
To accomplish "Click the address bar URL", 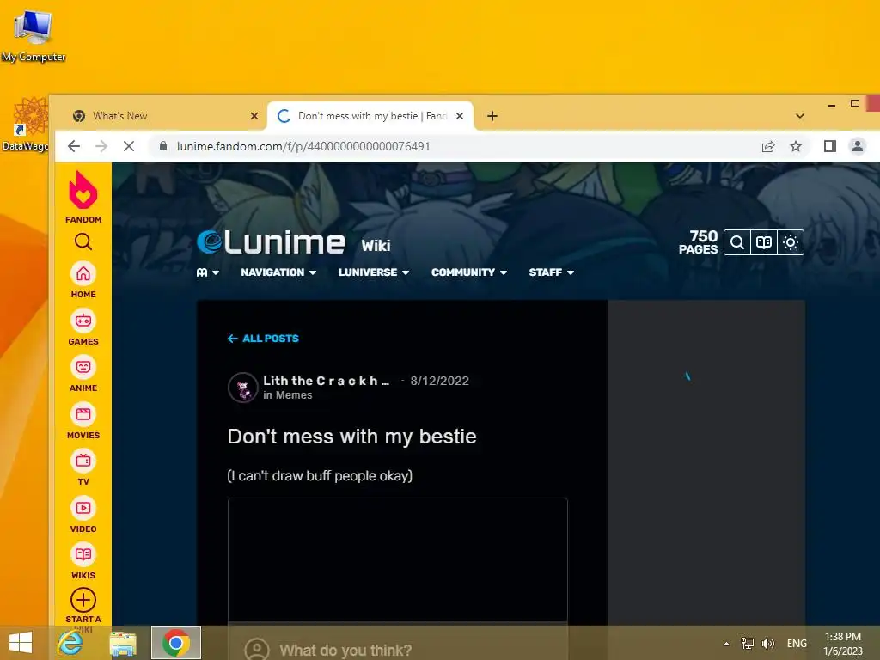I will point(303,146).
